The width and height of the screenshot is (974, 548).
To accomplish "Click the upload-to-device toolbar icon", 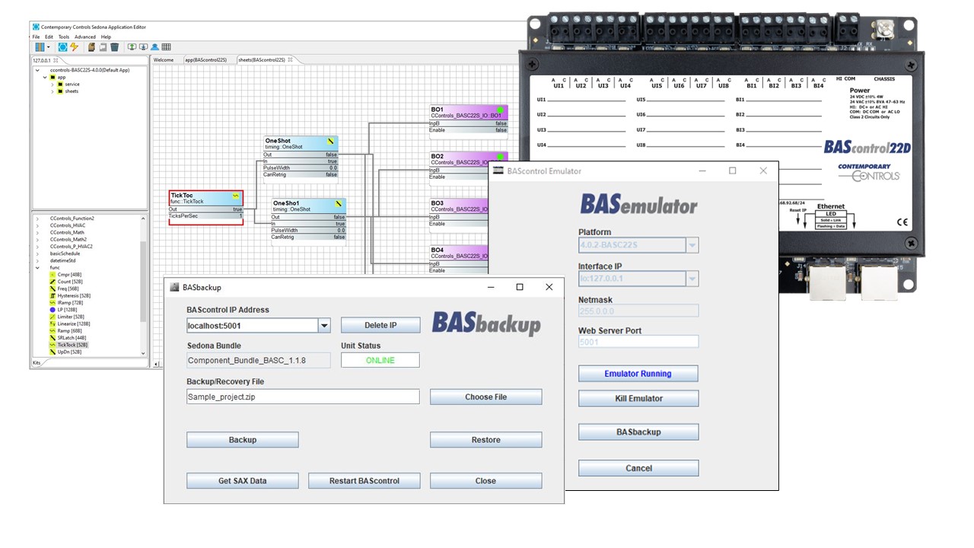I will 132,47.
